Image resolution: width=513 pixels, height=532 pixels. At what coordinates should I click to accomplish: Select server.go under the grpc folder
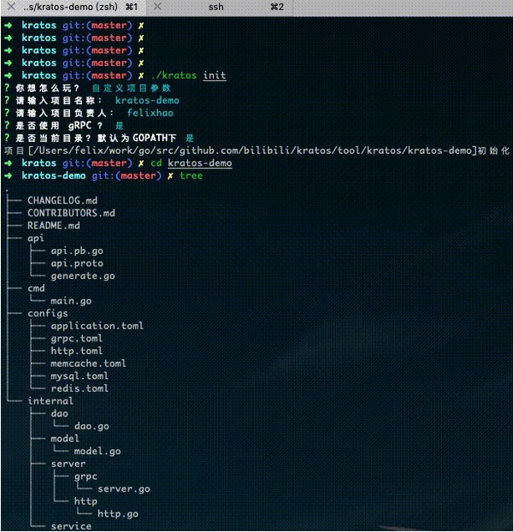124,488
